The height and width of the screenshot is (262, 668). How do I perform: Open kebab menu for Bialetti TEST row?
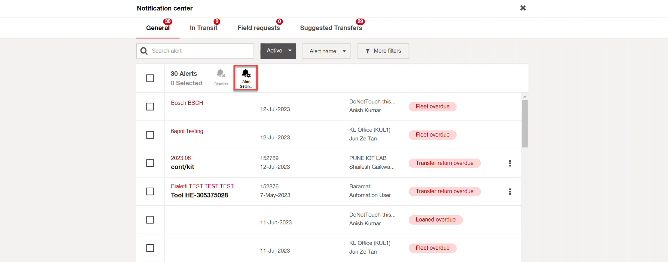510,192
